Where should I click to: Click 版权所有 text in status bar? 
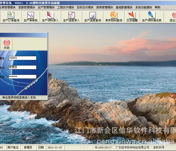coord(159,147)
